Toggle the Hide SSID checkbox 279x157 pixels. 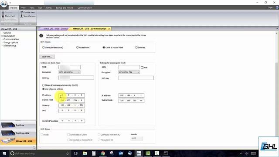tap(142, 68)
